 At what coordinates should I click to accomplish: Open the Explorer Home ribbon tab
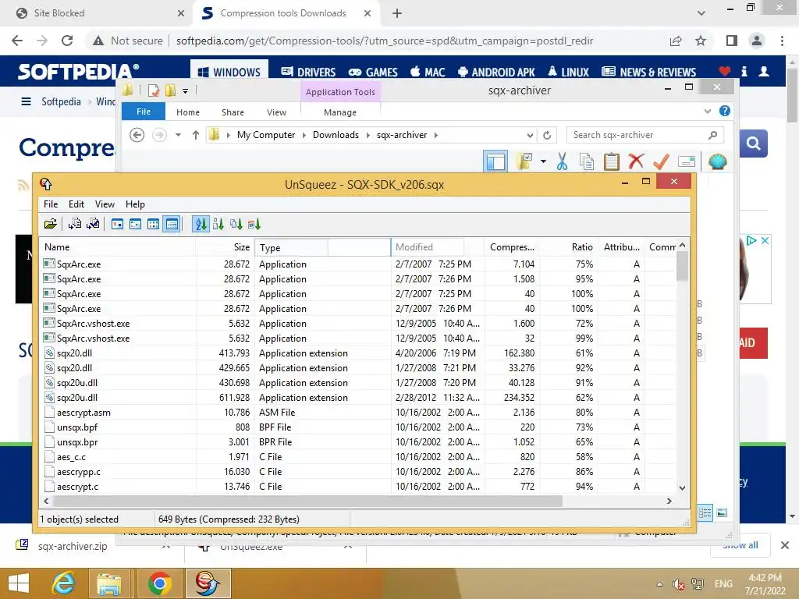pos(188,112)
